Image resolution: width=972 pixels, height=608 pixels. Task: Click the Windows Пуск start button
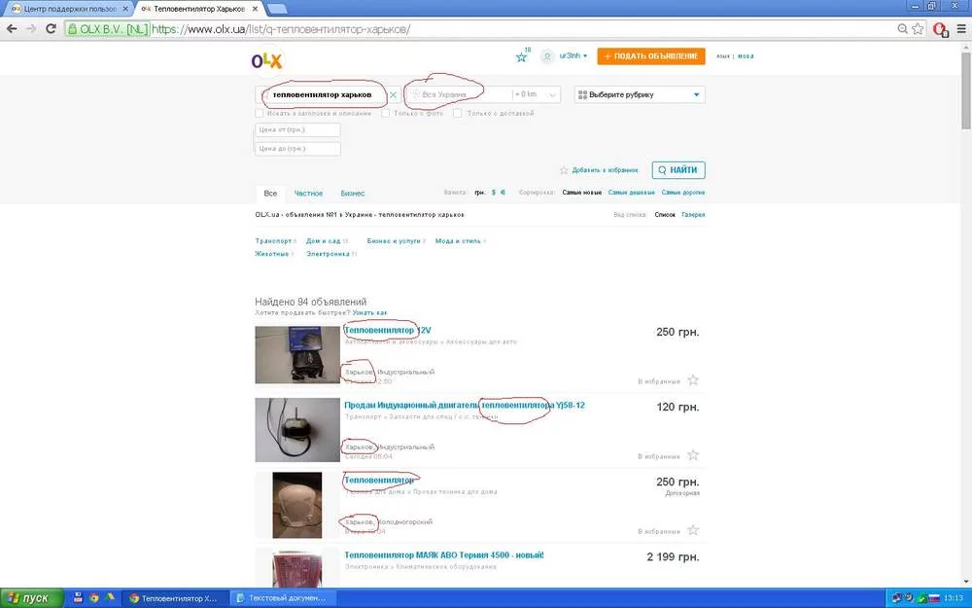(31, 598)
